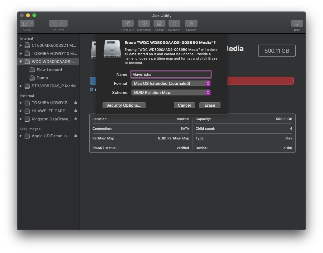Screen dimensions: 323x253
Task: Click the add volume plus button
Action: [x=54, y=24]
